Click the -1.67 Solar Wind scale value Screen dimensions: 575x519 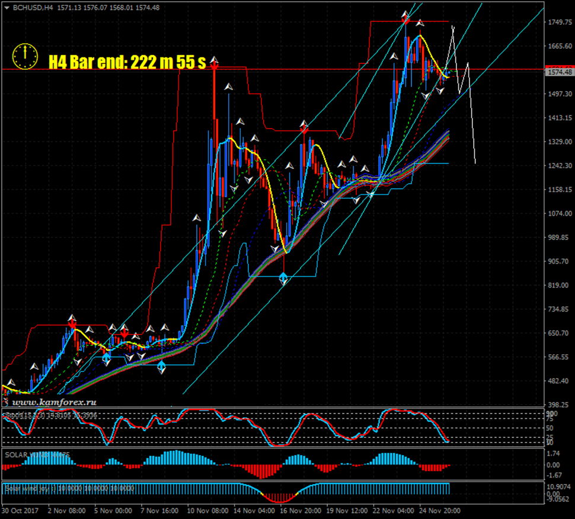pos(554,475)
